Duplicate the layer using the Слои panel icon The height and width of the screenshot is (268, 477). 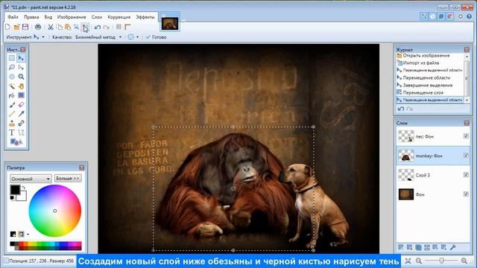418,247
